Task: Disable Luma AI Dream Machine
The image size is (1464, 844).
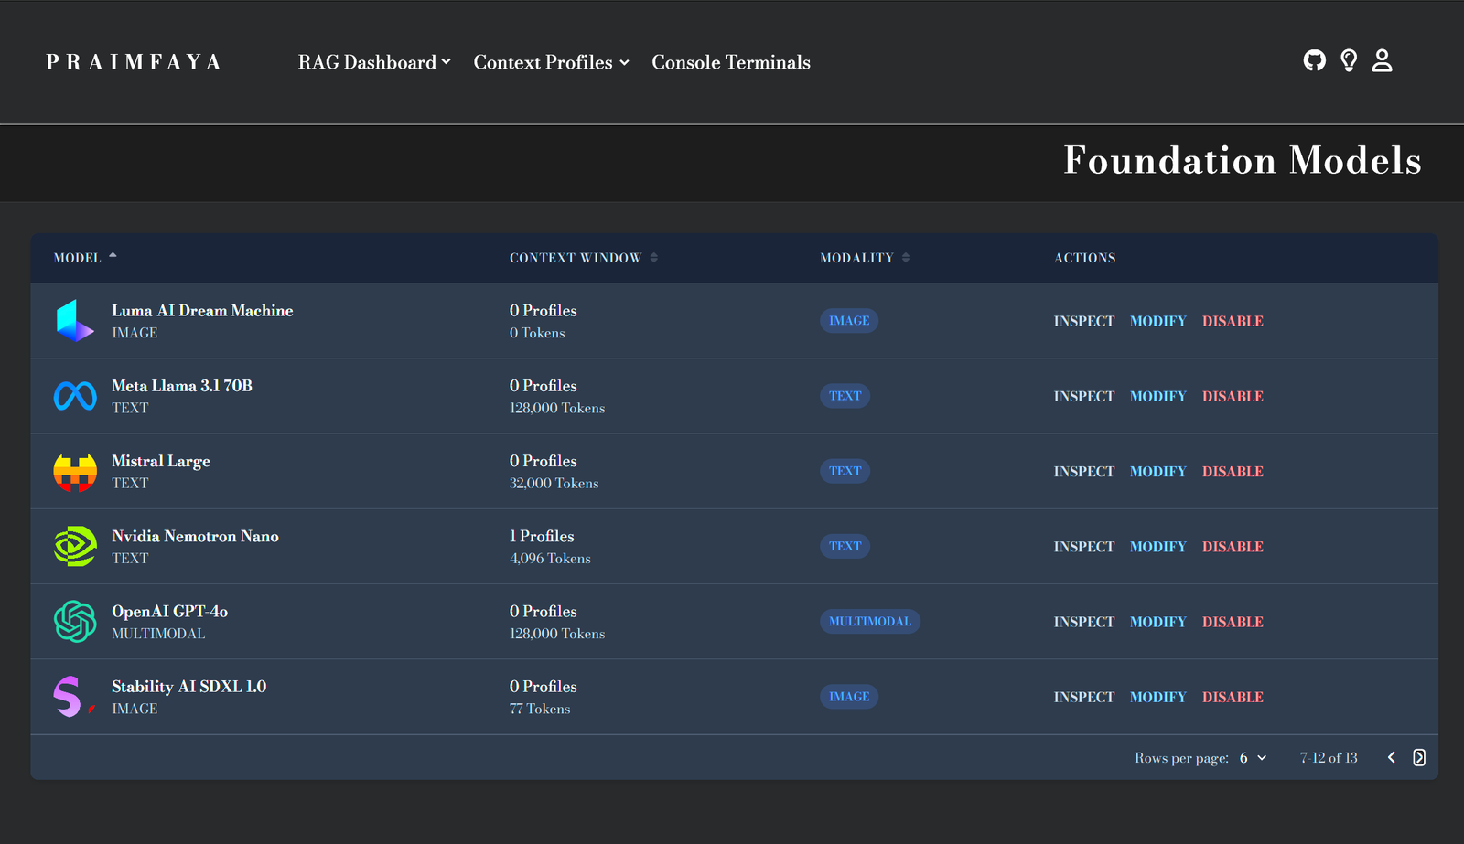Action: pyautogui.click(x=1233, y=321)
